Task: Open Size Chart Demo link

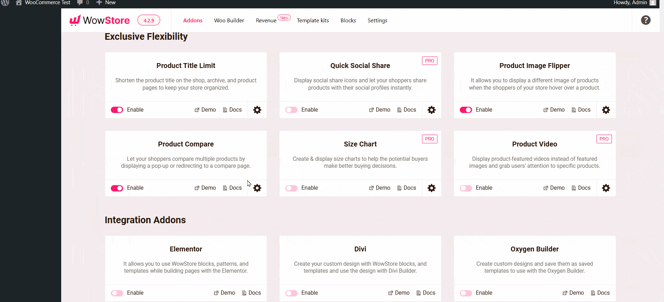Action: tap(380, 188)
